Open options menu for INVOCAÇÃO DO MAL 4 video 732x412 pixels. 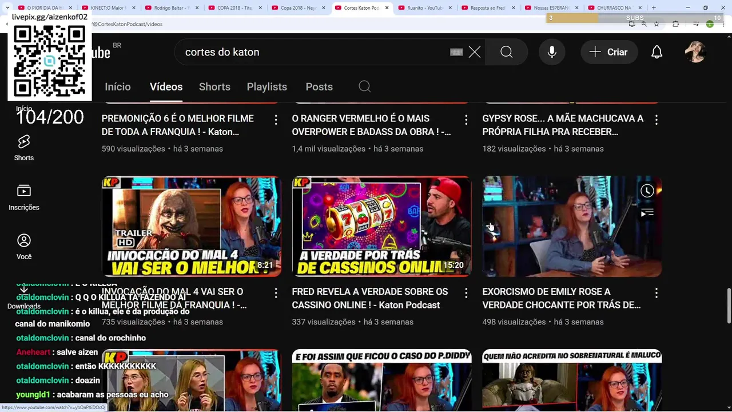click(276, 293)
